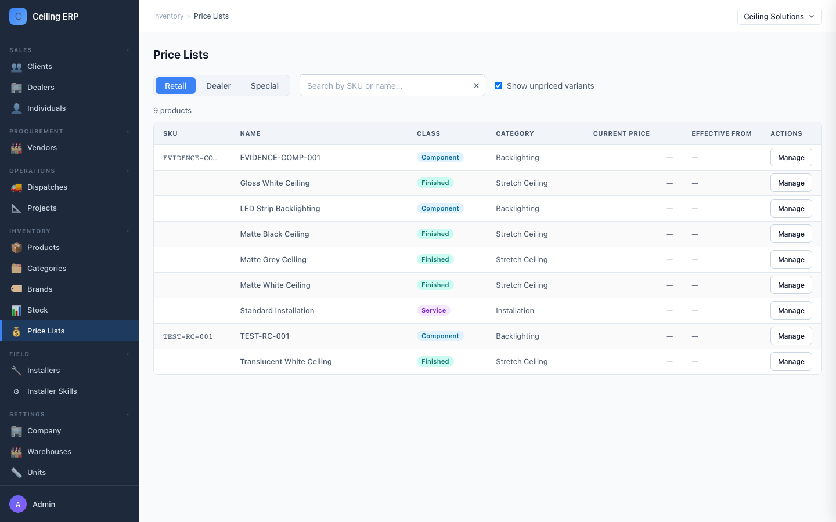
Task: Go to Inventory breadcrumb link
Action: pos(168,16)
